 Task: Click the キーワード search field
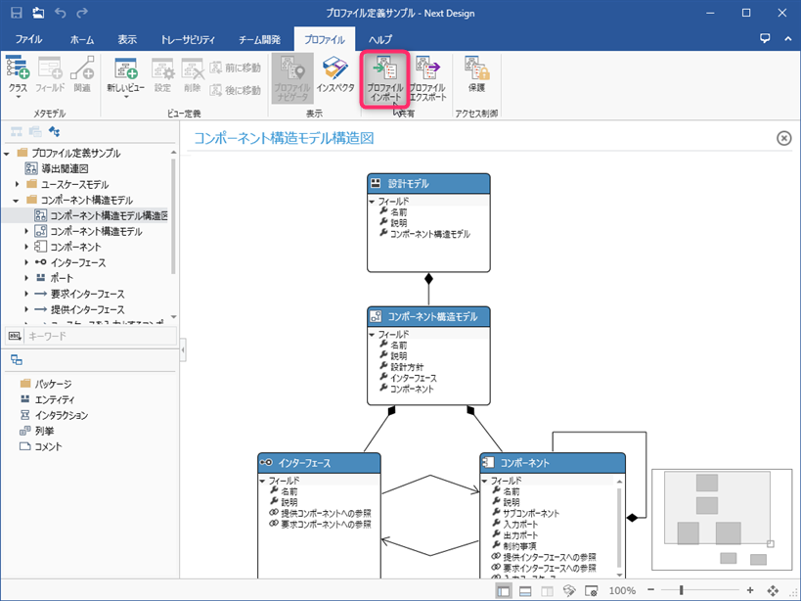[98, 336]
